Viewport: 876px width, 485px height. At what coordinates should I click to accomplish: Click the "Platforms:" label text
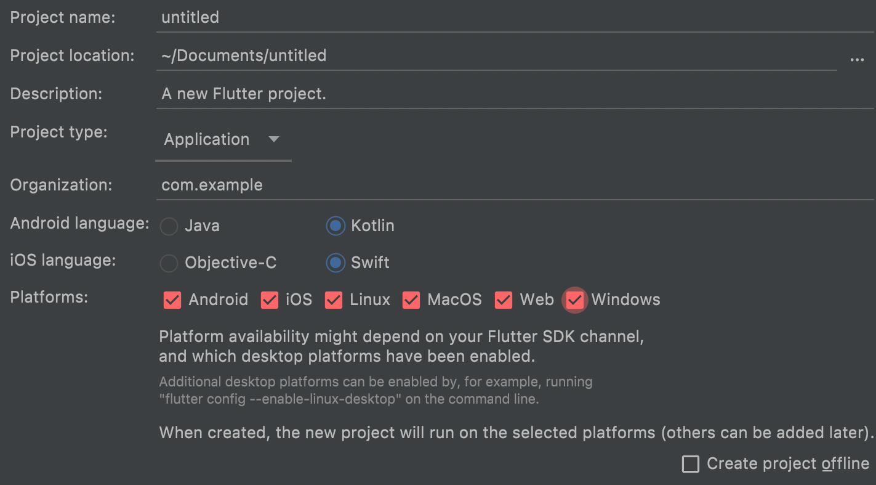[49, 298]
